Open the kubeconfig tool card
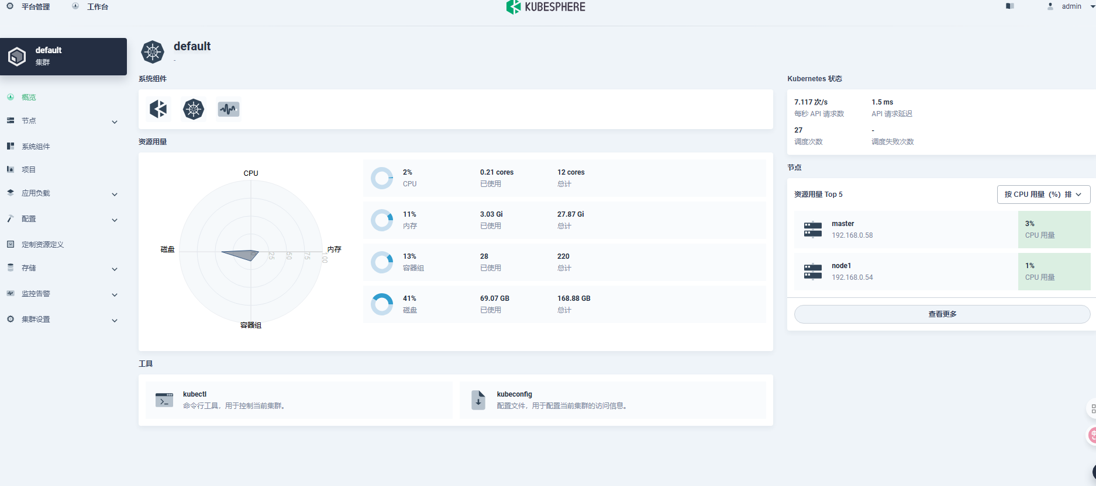Screen dimensions: 1096x486 [613, 400]
